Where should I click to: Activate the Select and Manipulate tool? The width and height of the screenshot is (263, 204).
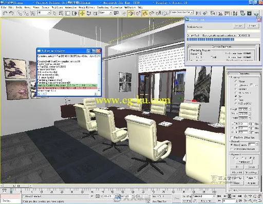[124, 13]
